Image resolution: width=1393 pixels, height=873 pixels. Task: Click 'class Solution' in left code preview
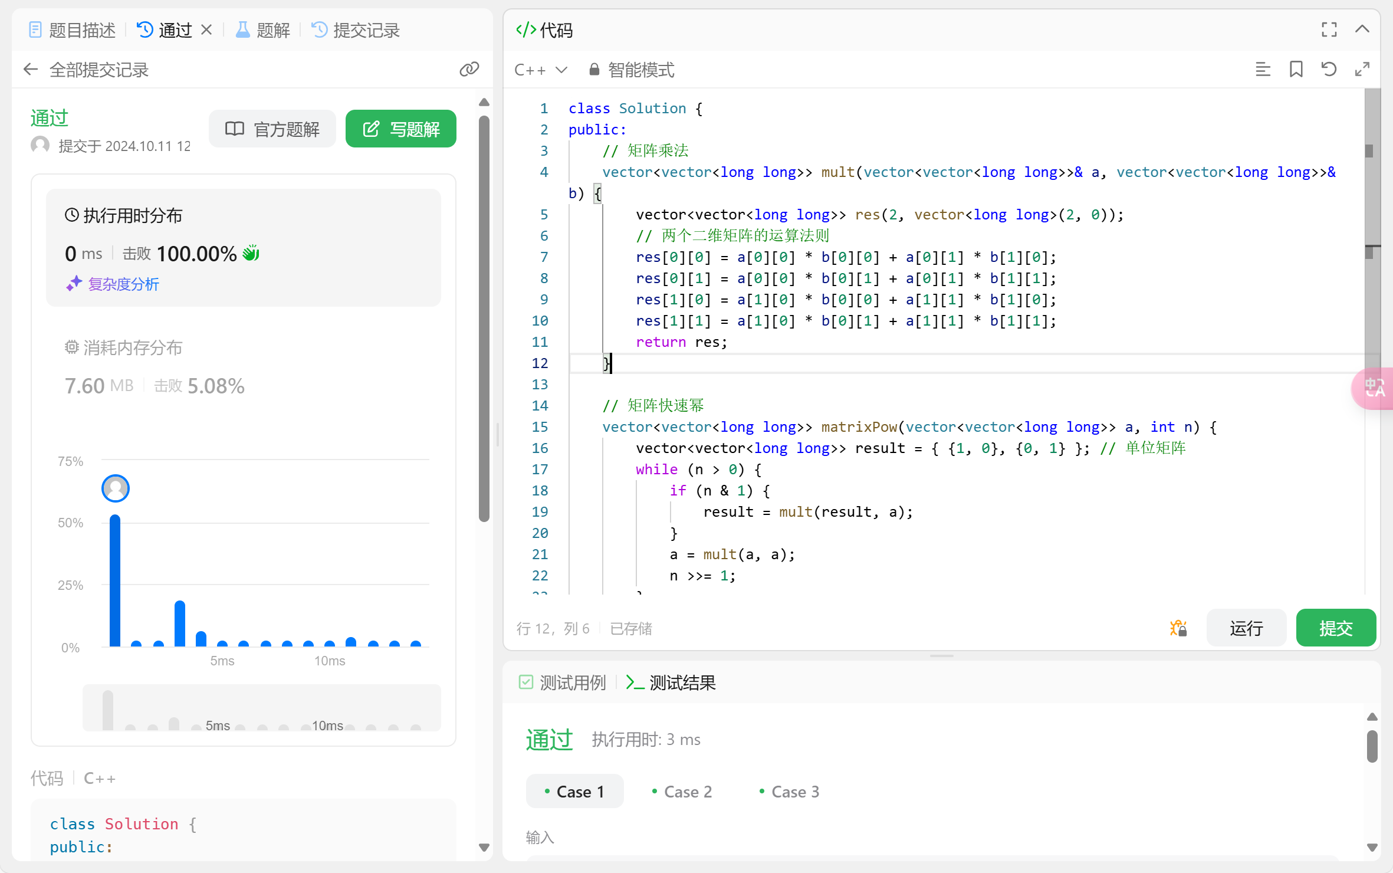114,824
